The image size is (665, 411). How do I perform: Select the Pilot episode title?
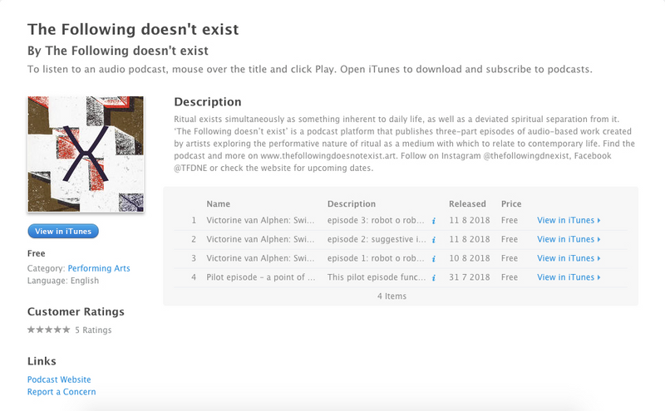(x=261, y=277)
